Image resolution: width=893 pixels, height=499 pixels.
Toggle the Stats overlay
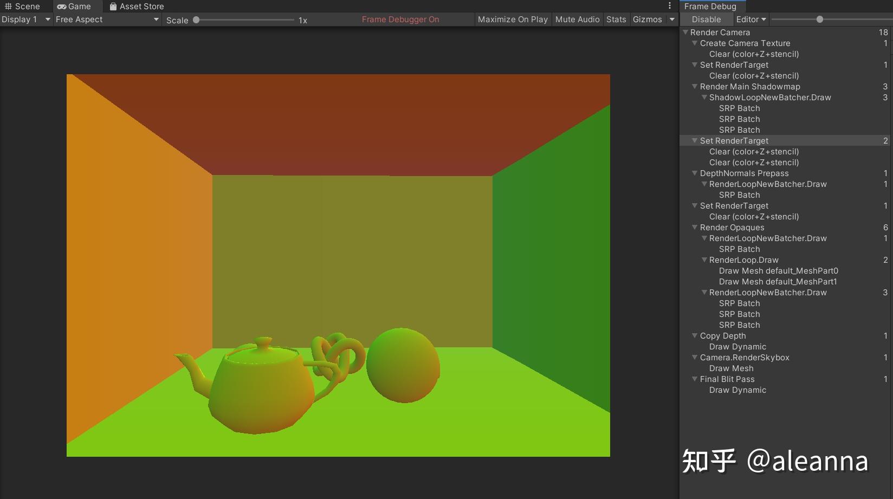click(x=616, y=19)
